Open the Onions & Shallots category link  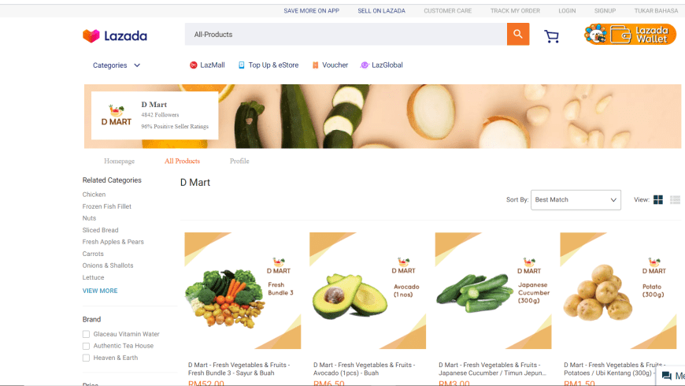pos(108,265)
